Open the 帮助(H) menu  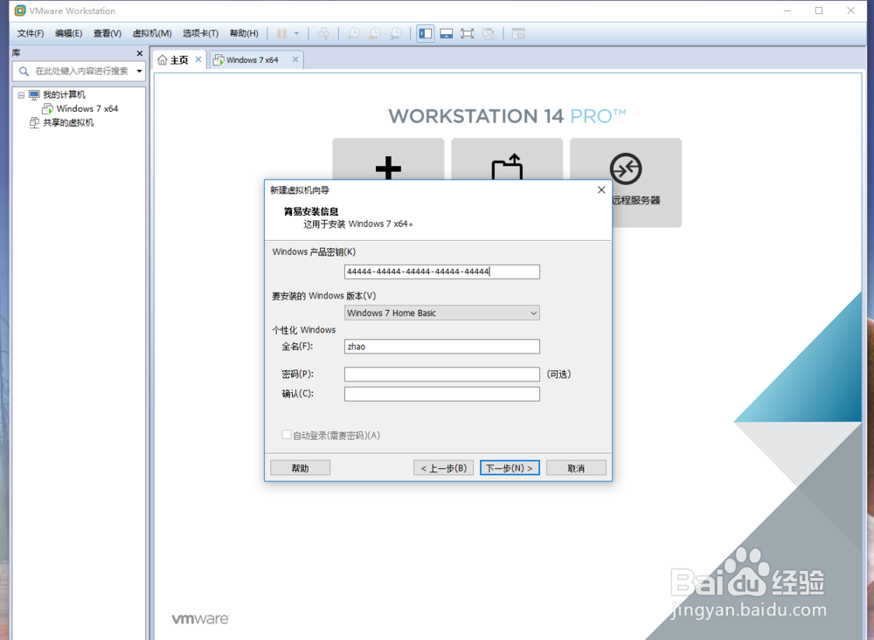tap(244, 33)
